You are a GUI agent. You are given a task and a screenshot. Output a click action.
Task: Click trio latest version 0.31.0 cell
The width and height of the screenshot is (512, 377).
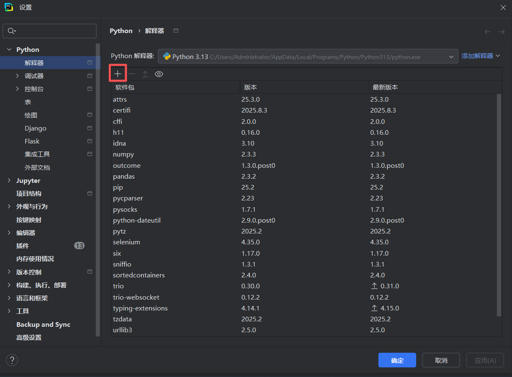pyautogui.click(x=385, y=286)
